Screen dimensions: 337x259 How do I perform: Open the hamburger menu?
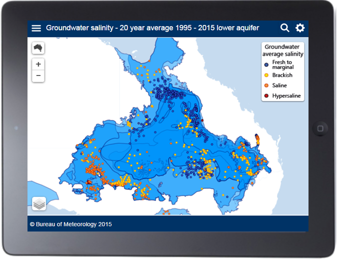[x=36, y=28]
